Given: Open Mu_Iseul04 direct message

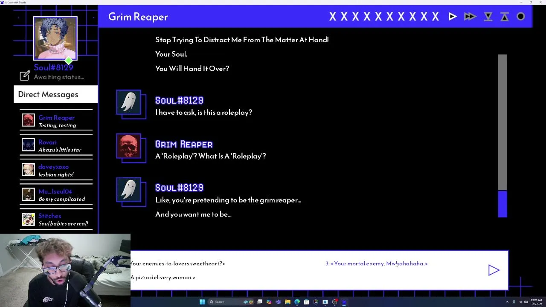Looking at the screenshot, I should (x=56, y=195).
